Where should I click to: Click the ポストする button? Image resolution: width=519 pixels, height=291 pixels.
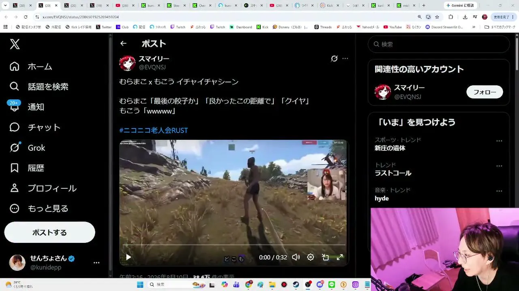[x=49, y=232]
